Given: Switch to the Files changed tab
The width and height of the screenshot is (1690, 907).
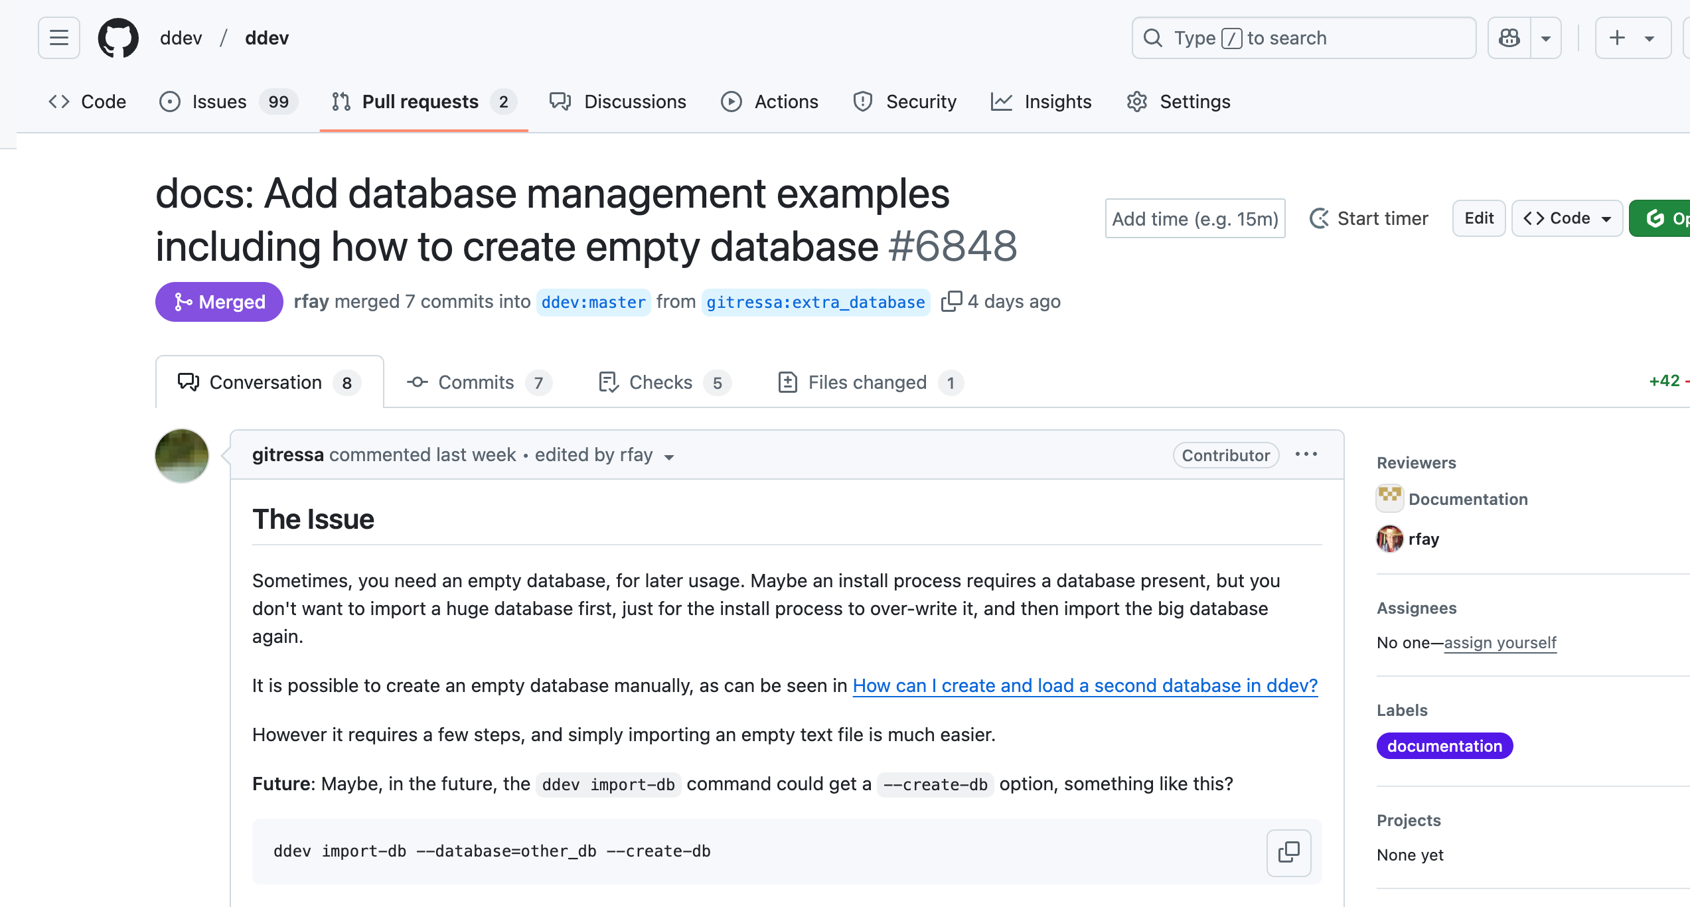Looking at the screenshot, I should click(867, 382).
